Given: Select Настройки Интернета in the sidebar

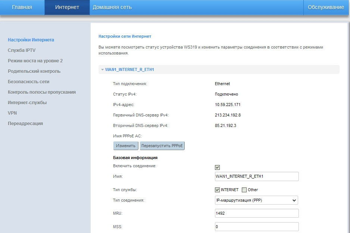Looking at the screenshot, I should coord(31,40).
